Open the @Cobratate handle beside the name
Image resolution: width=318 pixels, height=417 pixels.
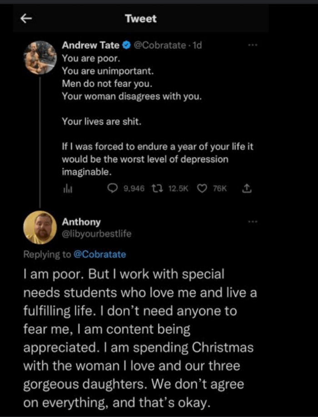[x=159, y=45]
